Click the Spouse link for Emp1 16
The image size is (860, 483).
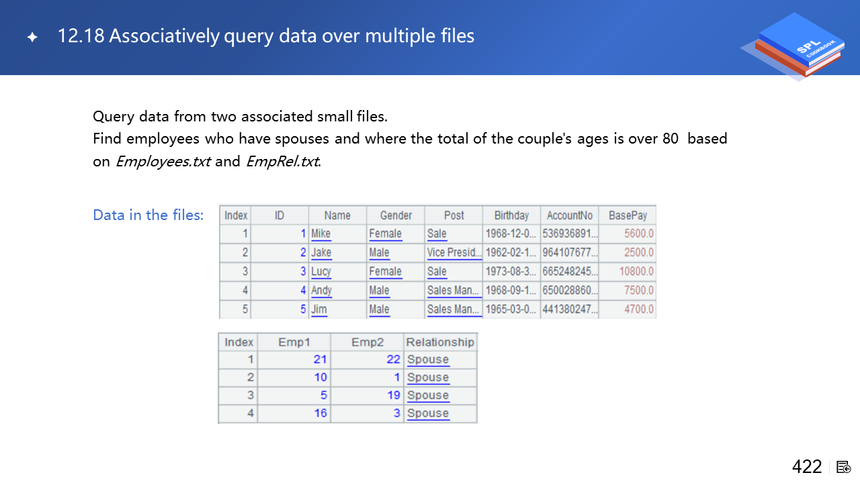click(428, 413)
